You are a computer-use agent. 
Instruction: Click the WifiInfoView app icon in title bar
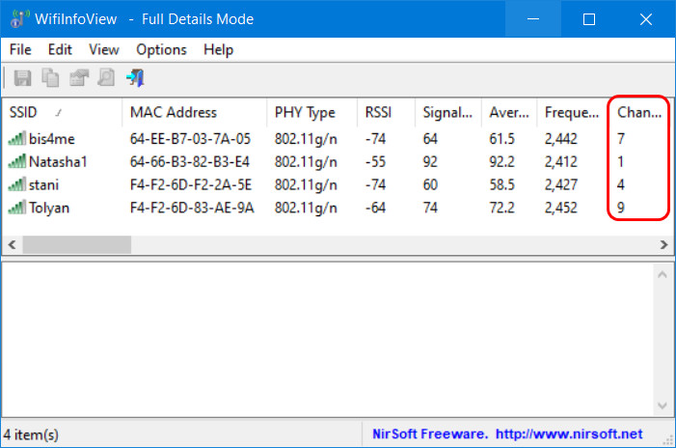tap(19, 19)
